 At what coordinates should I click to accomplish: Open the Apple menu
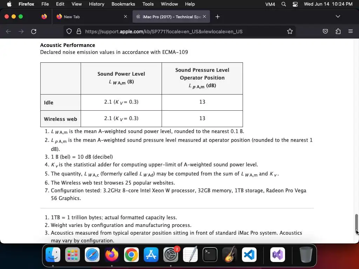coord(9,4)
